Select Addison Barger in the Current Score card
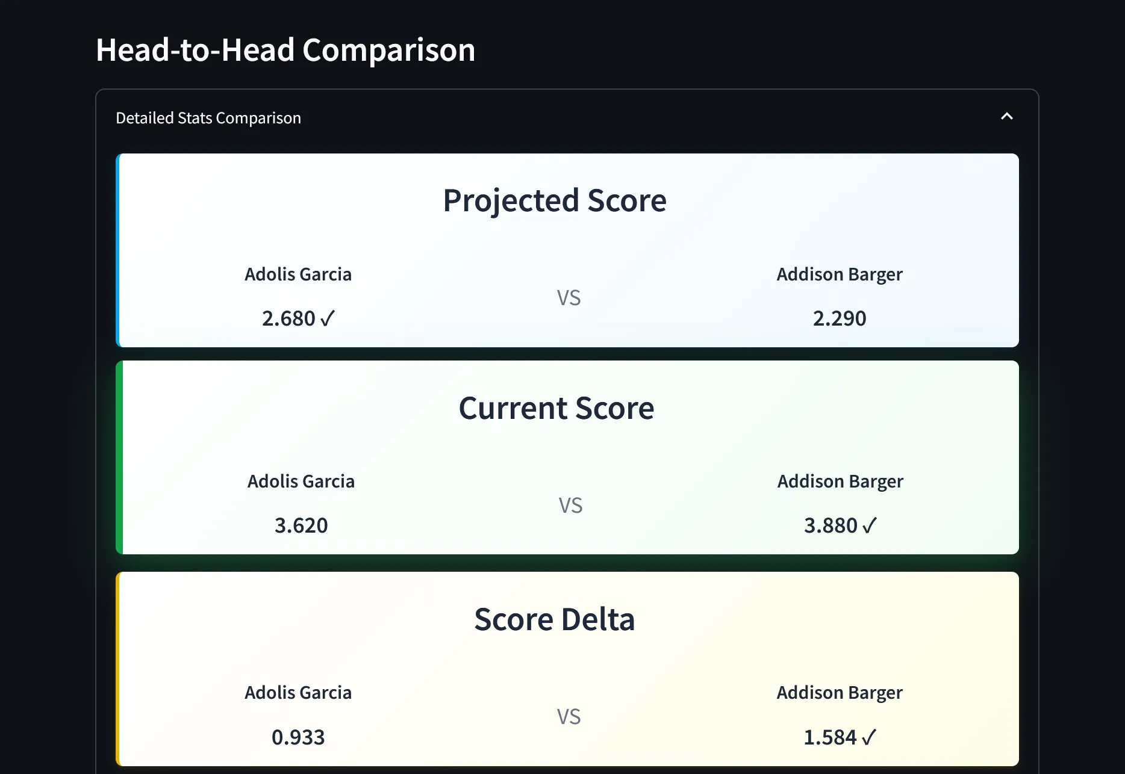This screenshot has height=774, width=1125. tap(840, 481)
